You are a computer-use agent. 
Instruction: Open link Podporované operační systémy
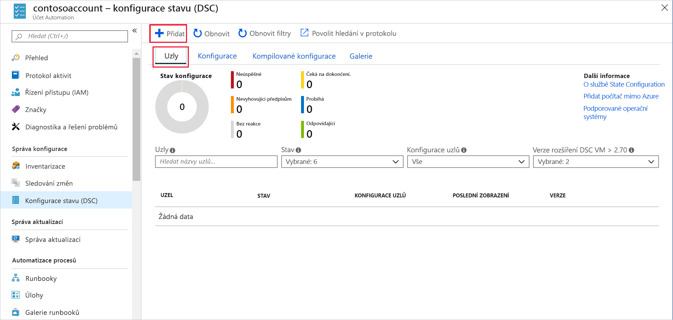pos(615,113)
